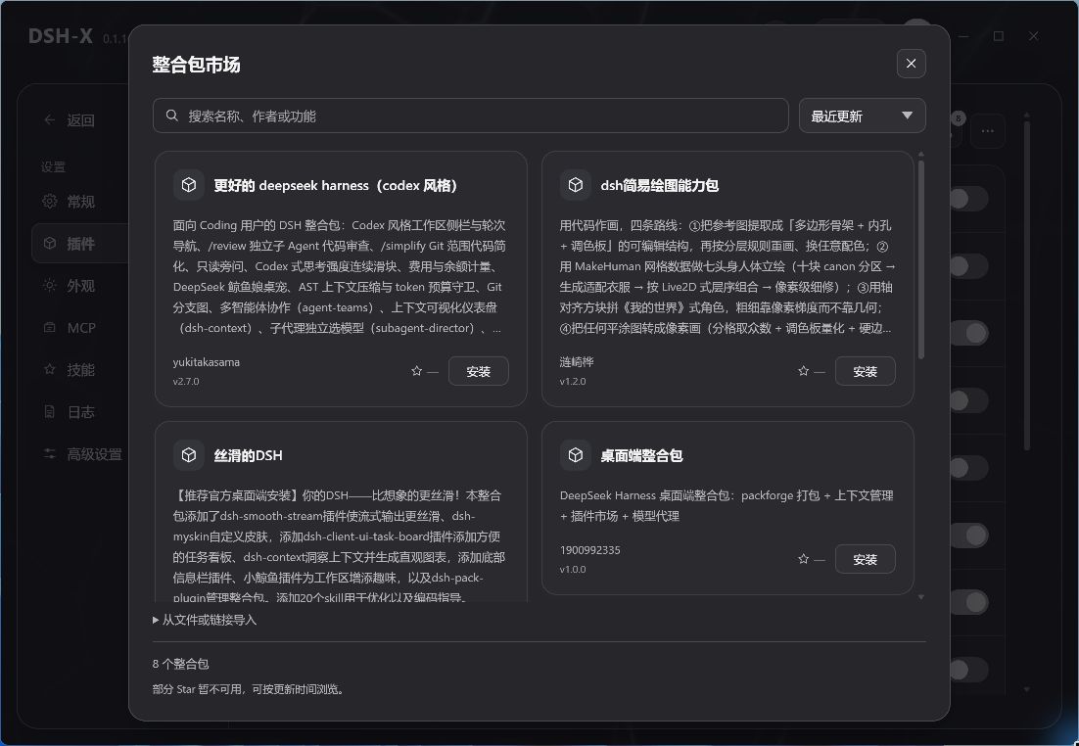Viewport: 1079px width, 746px height.
Task: Click the 桌面端整合包 card title
Action: point(641,455)
